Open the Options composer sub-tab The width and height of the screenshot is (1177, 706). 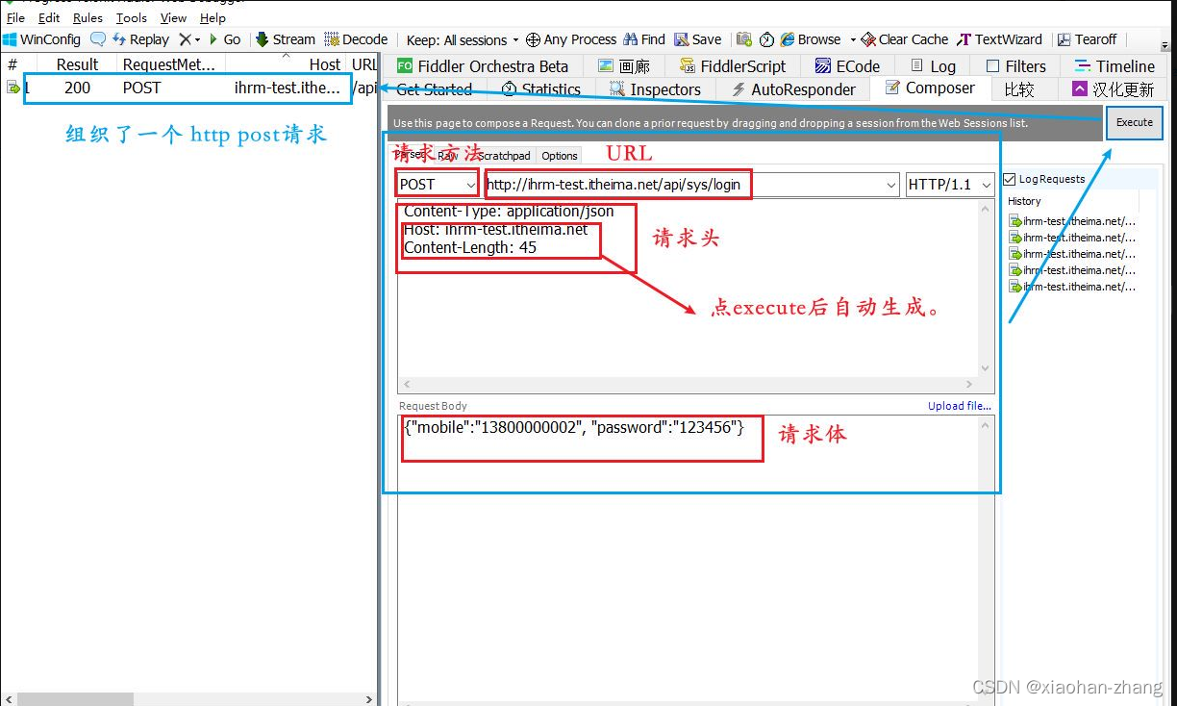point(560,156)
